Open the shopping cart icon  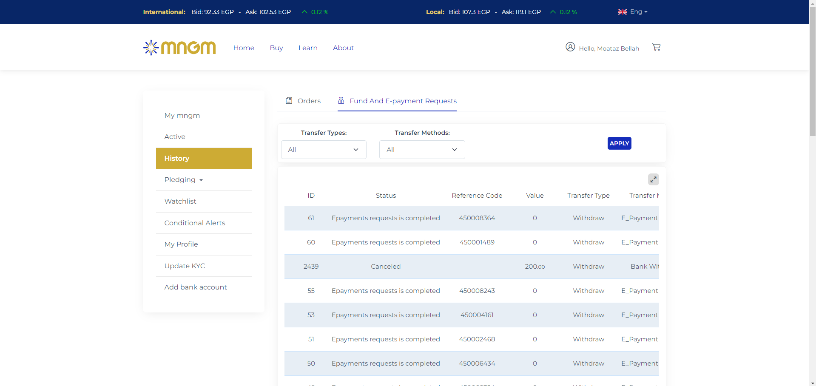656,47
